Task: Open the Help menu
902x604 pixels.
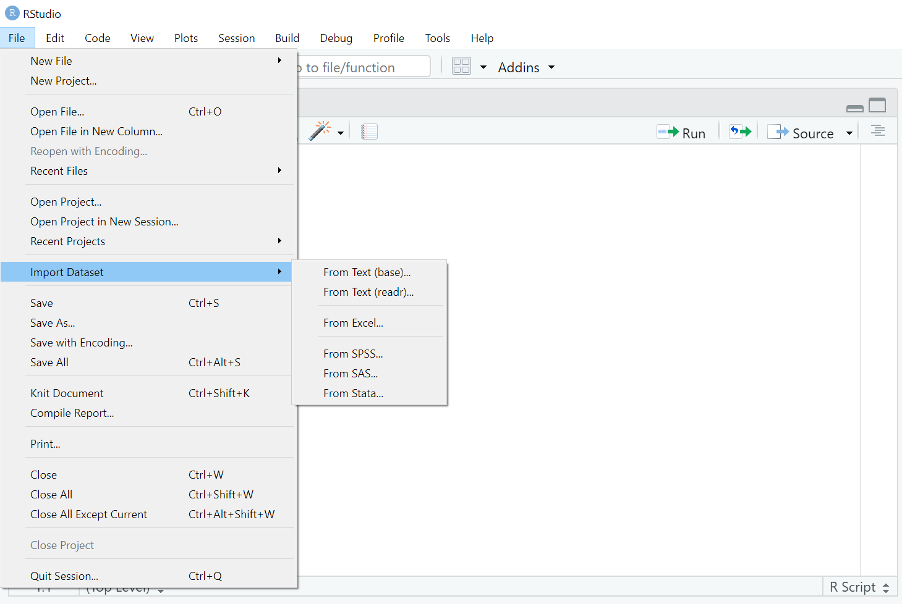Action: 482,38
